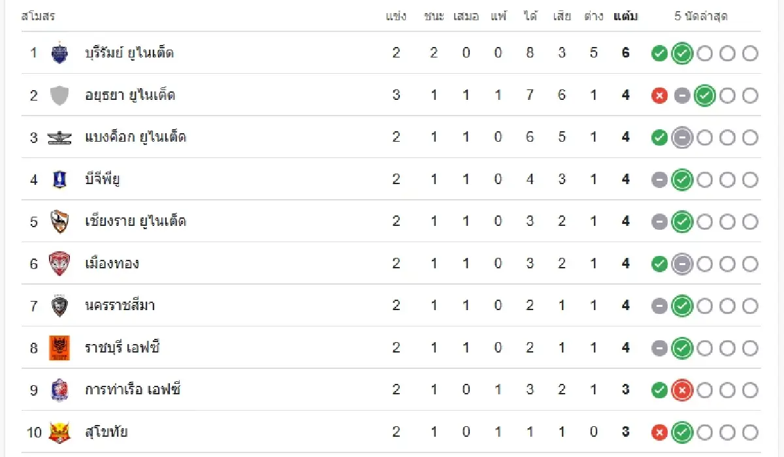Viewport: 784px width, 457px height.
Task: Click แบงค็อก ยูไนเต็ด's circled grey draw icon
Action: pos(682,138)
